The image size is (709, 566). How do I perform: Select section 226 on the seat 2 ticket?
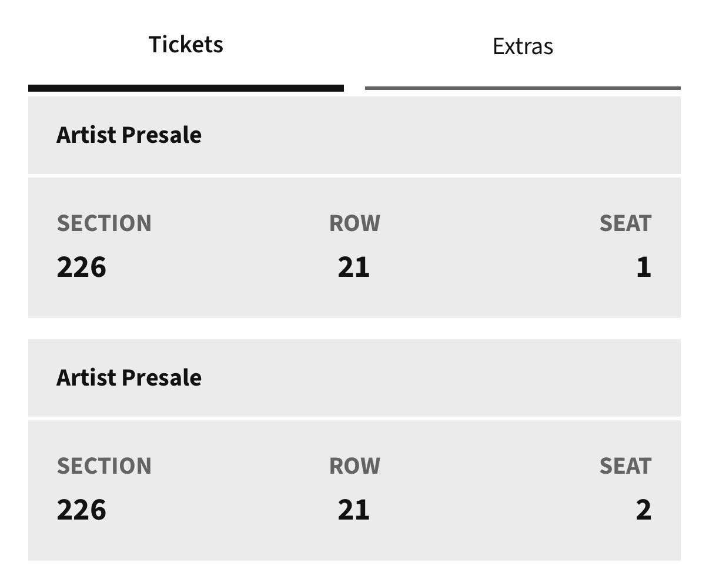(x=81, y=510)
